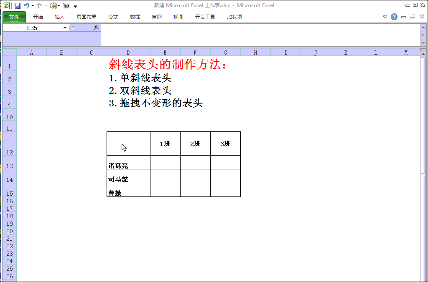This screenshot has height=282, width=428.
Task: Select the cell containing 司马懿
Action: [x=129, y=176]
